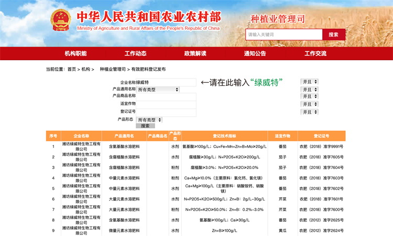This screenshot has width=393, height=236.
Task: Click the national emblem logo
Action: (61, 20)
